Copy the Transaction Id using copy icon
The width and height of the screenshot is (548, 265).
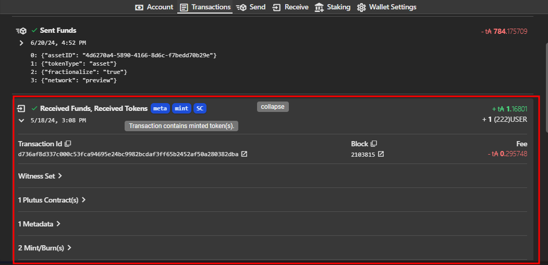68,144
